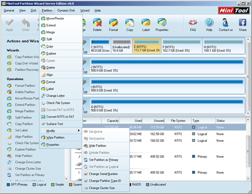Click the Simple legend color swatch
This screenshot has height=194, width=252.
point(53,185)
